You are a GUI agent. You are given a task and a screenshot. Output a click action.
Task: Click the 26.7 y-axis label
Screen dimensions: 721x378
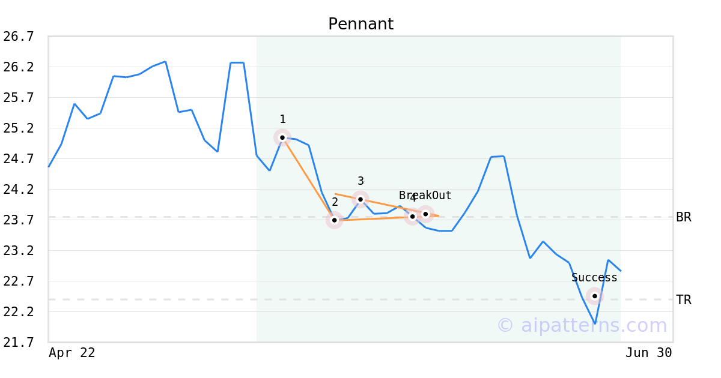point(19,37)
